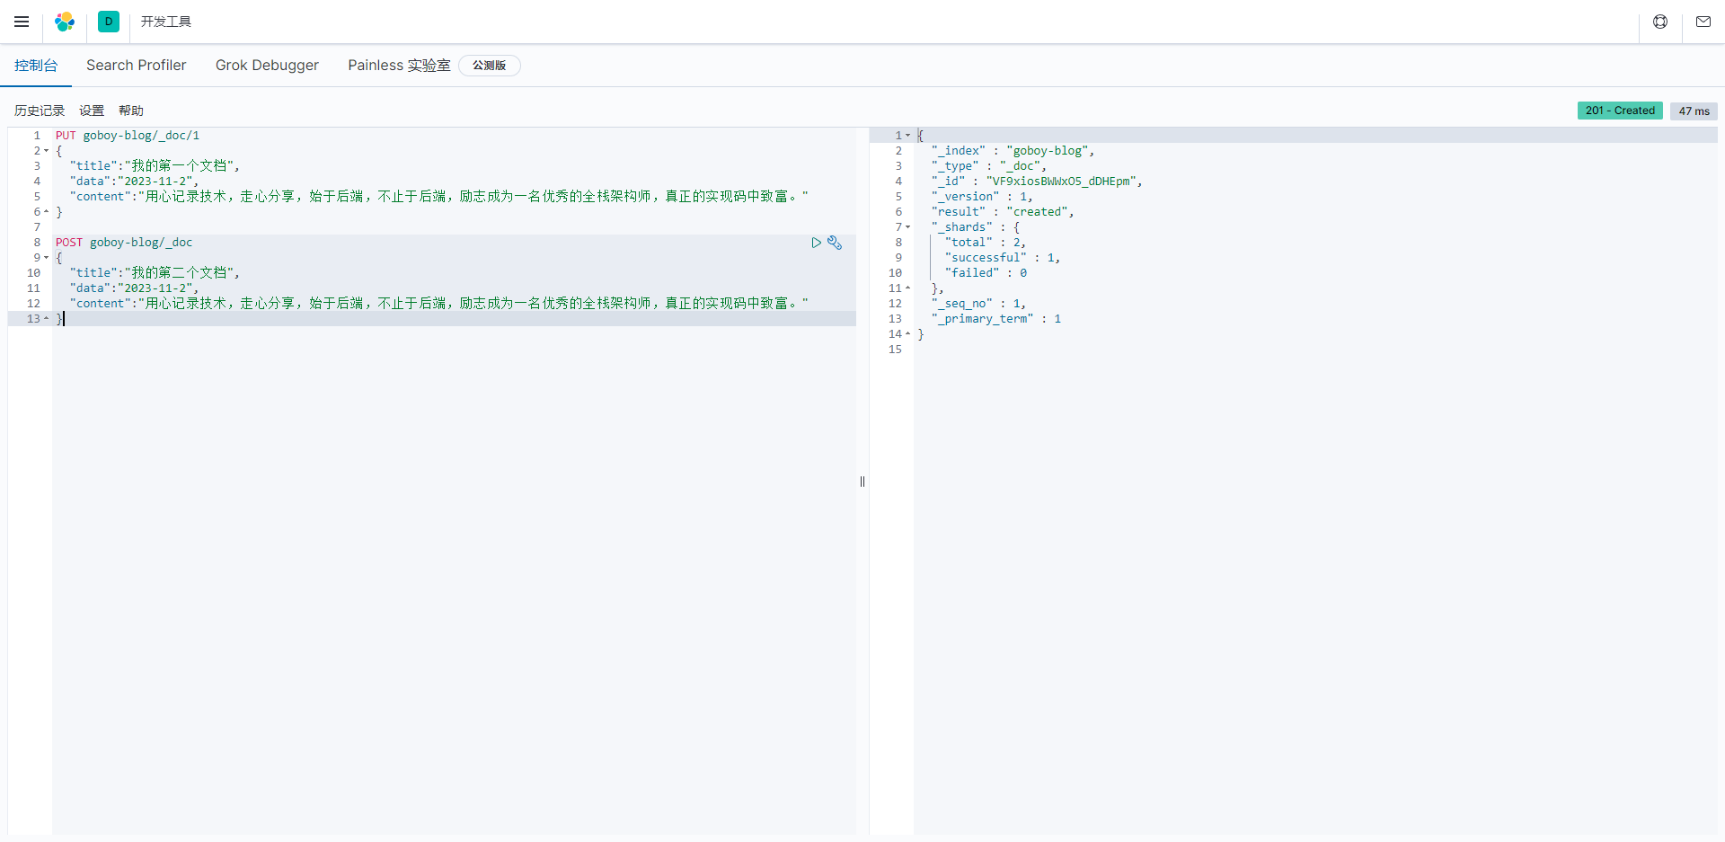Click the PUT goboy-blog/_doc/1 request line
This screenshot has height=842, width=1725.
[x=128, y=136]
